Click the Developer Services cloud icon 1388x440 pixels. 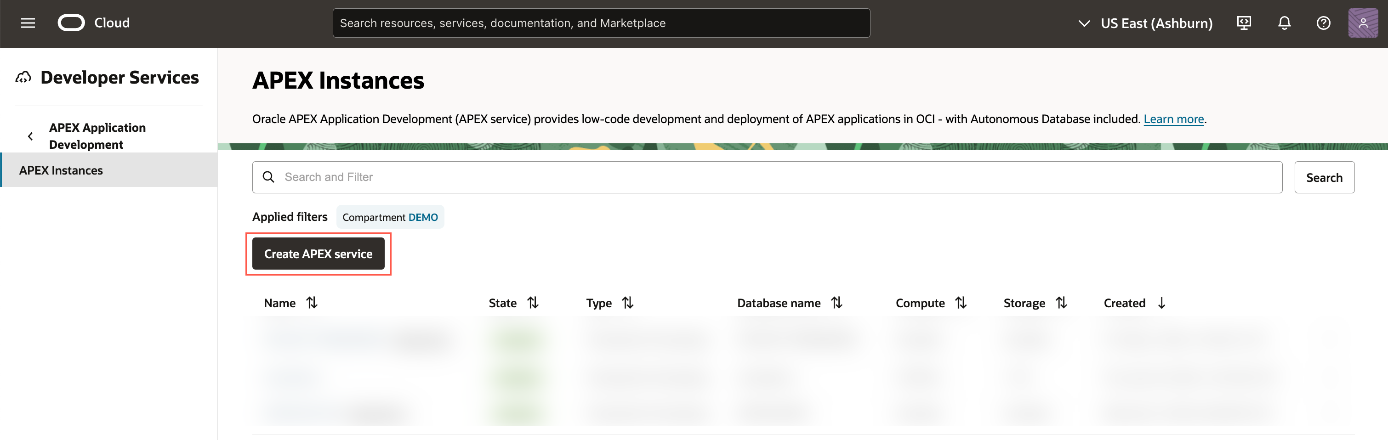click(23, 78)
